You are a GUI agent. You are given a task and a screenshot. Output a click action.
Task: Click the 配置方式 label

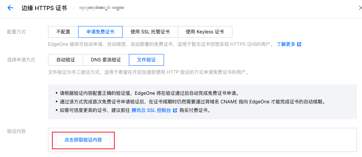tap(16, 32)
